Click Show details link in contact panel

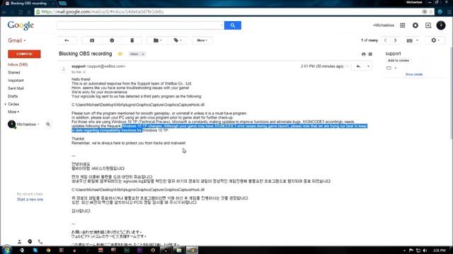413,75
